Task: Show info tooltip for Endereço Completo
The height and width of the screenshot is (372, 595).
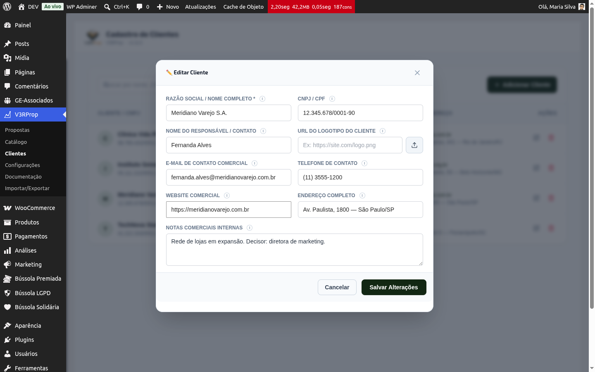Action: (362, 196)
